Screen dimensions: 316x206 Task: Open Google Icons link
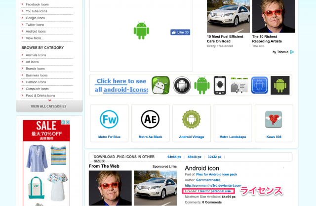tap(35, 18)
